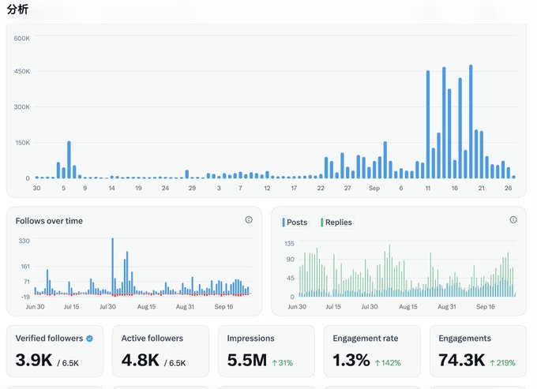537x389 pixels.
Task: Click the 分析 page heading
Action: coord(17,9)
